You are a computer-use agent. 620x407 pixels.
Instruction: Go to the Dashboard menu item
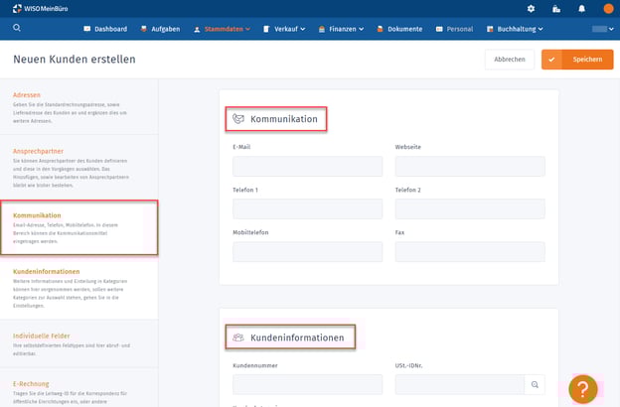(112, 30)
